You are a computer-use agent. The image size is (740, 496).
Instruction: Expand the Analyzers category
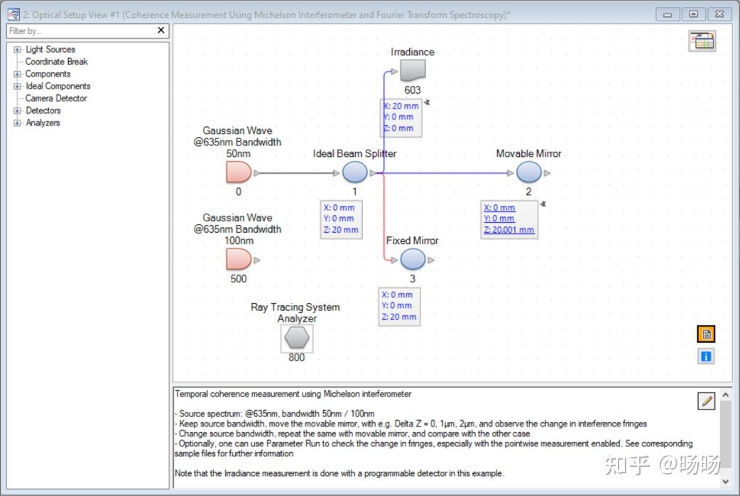(16, 122)
